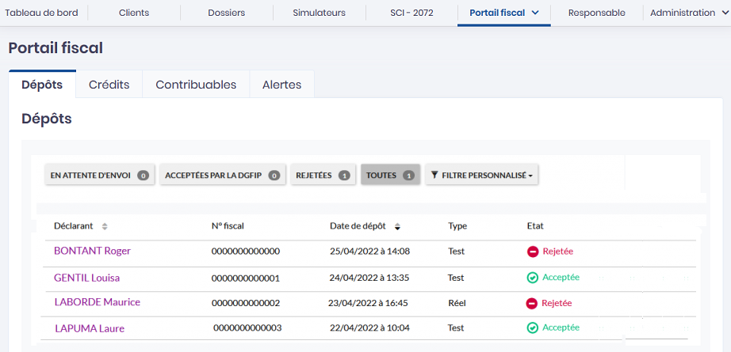Click the funnel icon on Filtre personnalisé
The width and height of the screenshot is (731, 352).
pyautogui.click(x=434, y=176)
